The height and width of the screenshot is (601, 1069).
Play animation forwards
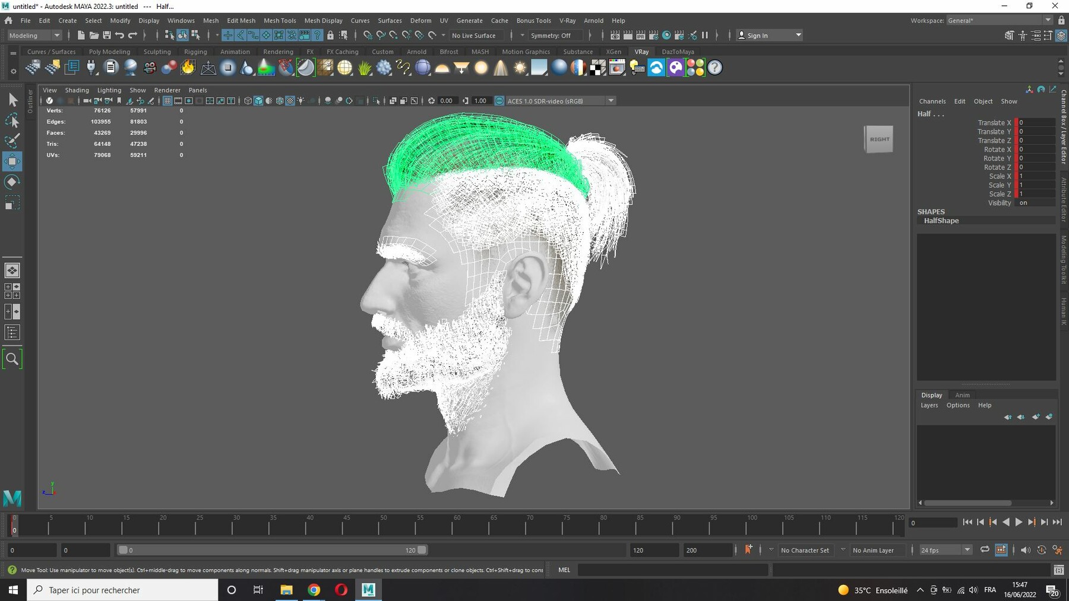click(x=1019, y=522)
